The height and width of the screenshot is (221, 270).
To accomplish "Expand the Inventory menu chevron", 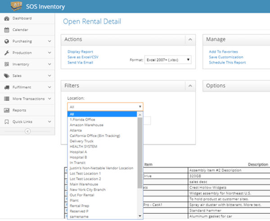I will 49,64.
